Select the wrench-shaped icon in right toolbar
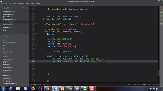Image resolution: width=163 pixels, height=91 pixels. pyautogui.click(x=161, y=20)
